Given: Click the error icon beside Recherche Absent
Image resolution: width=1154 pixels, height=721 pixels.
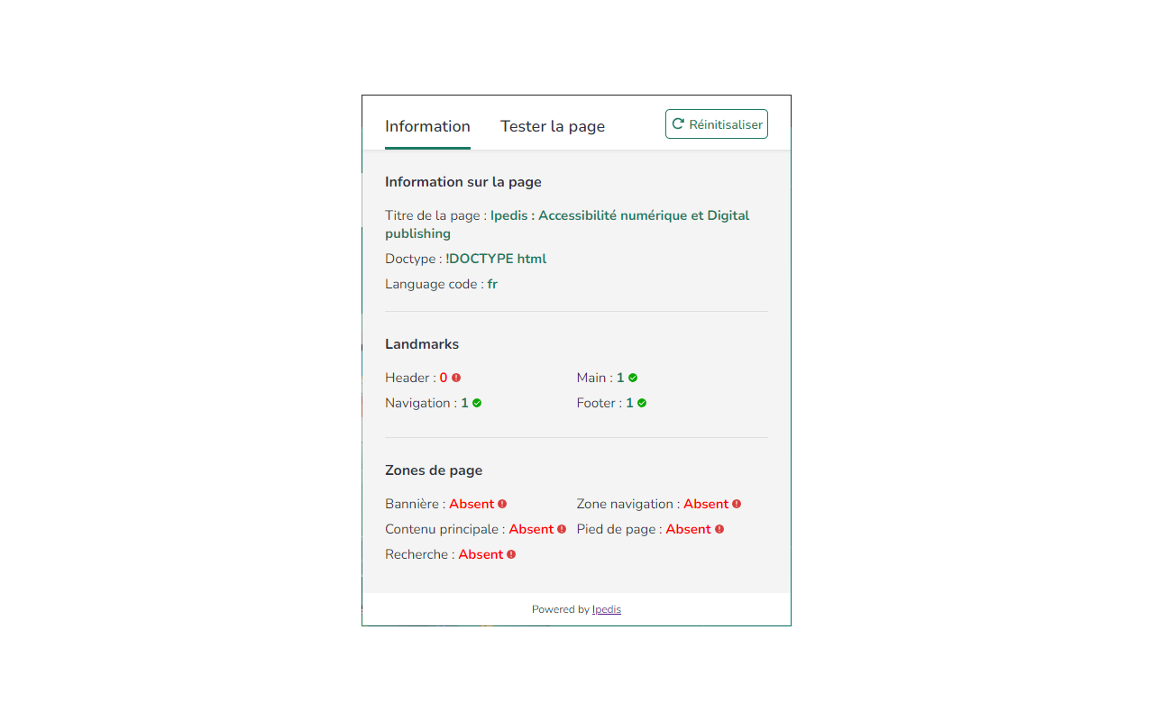Looking at the screenshot, I should click(511, 554).
